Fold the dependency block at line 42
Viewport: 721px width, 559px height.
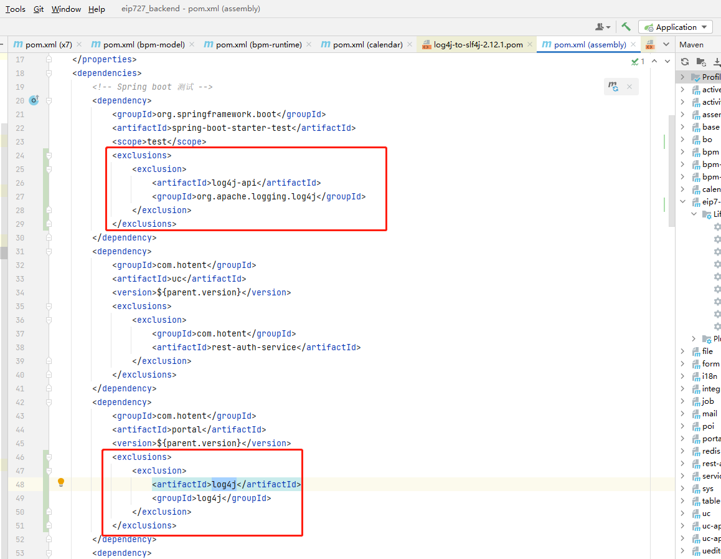coord(49,402)
